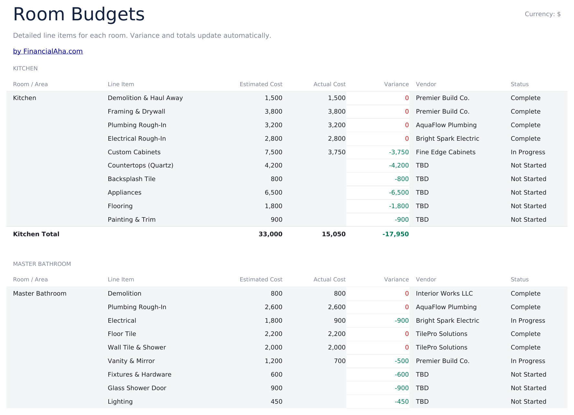The height and width of the screenshot is (415, 574).
Task: Click the Kitchen Plumbing Rough-In actual cost 3,200
Action: 337,125
